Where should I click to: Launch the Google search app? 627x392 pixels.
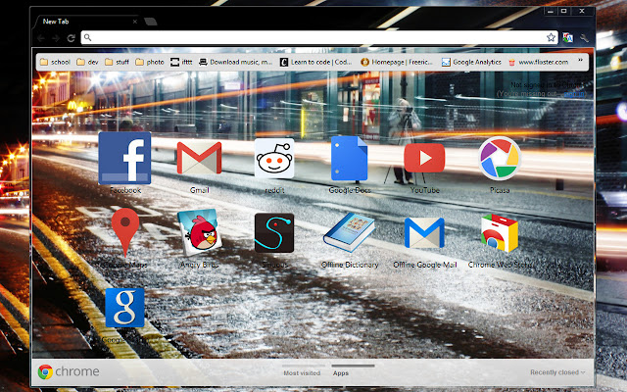(x=124, y=308)
